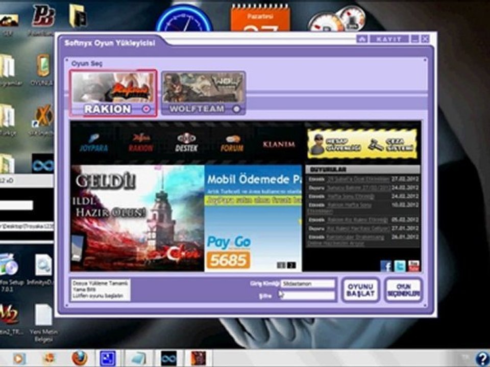Click the Oyun Seç label
The height and width of the screenshot is (367, 490).
point(87,64)
